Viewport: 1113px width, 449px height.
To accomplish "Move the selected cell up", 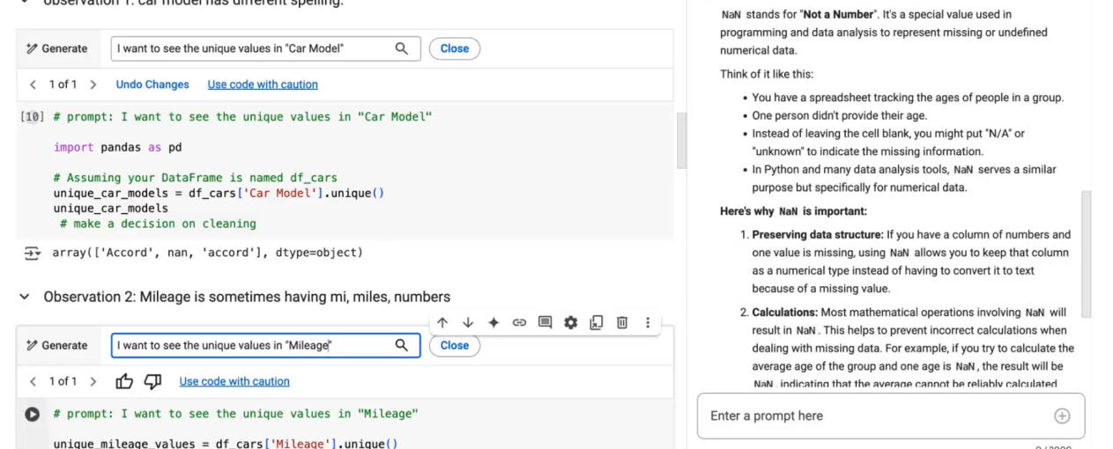I will (442, 323).
